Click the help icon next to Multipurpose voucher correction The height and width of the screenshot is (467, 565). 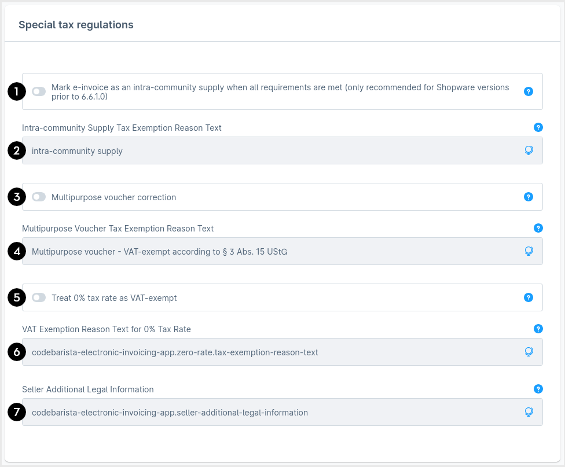pos(528,197)
